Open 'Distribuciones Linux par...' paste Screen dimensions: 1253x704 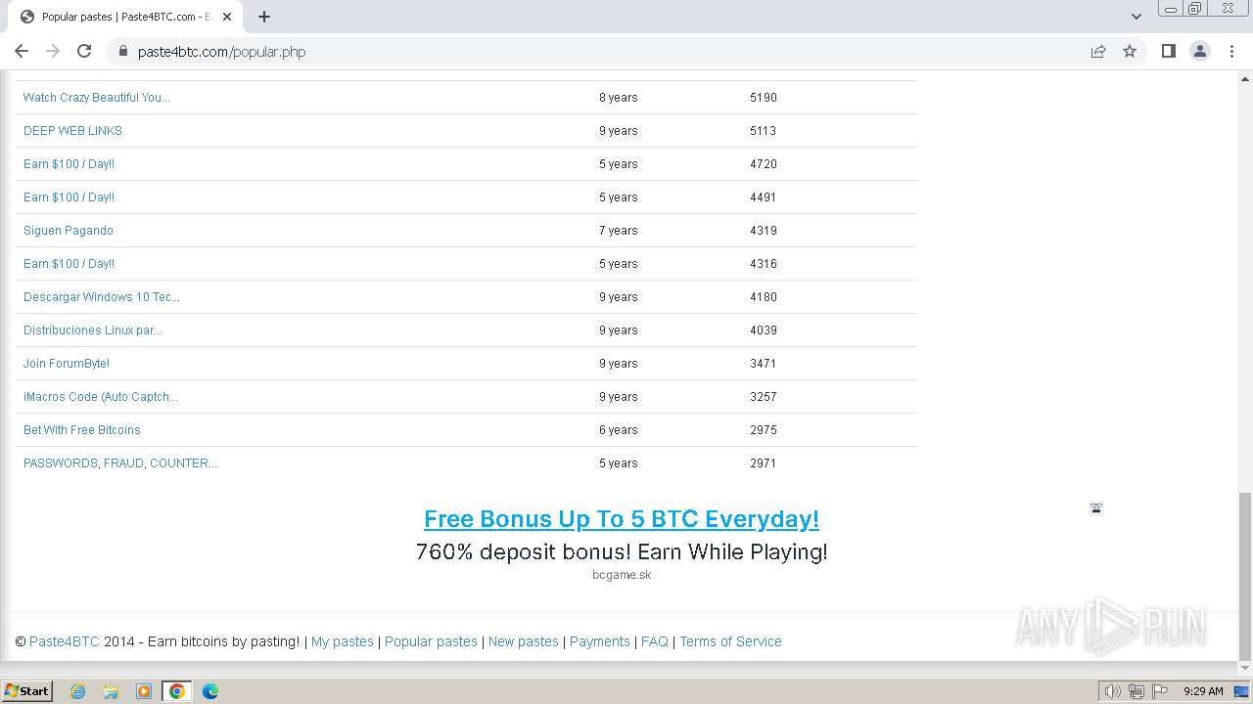coord(92,330)
